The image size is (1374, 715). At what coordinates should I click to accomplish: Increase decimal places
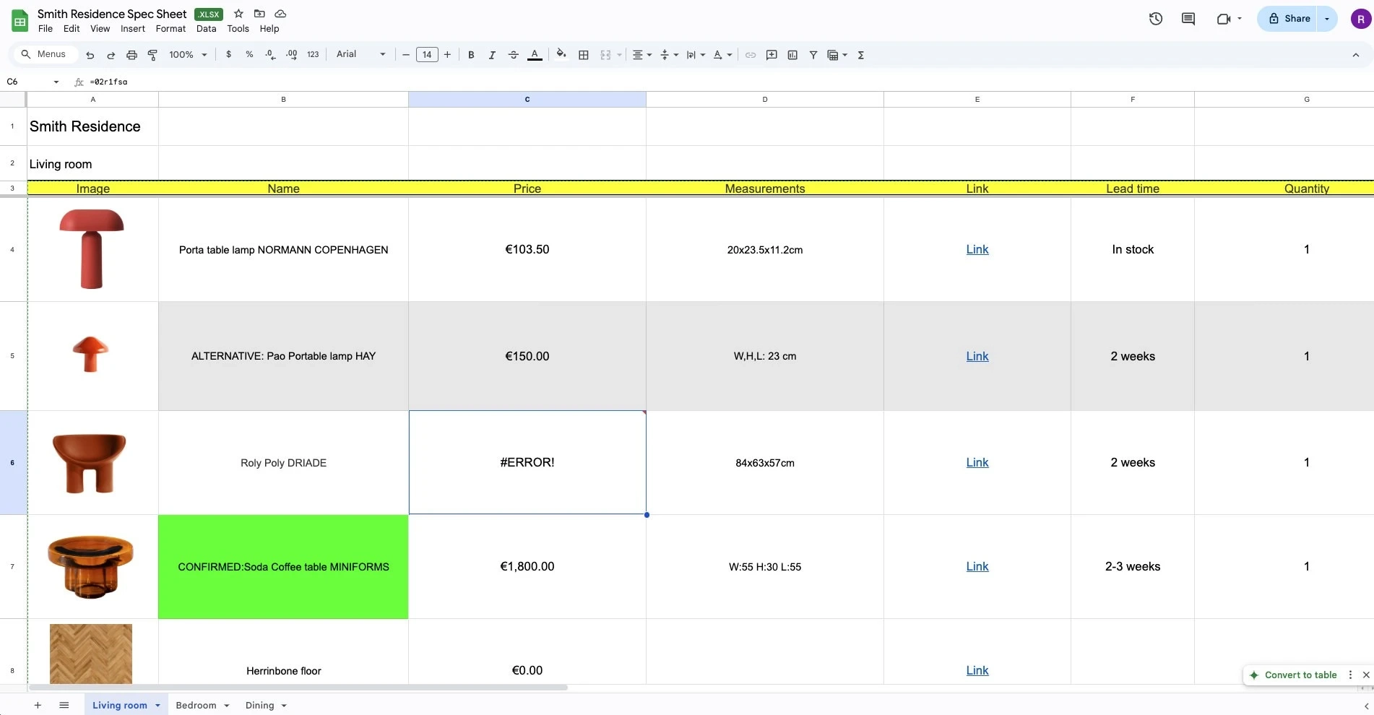coord(292,55)
